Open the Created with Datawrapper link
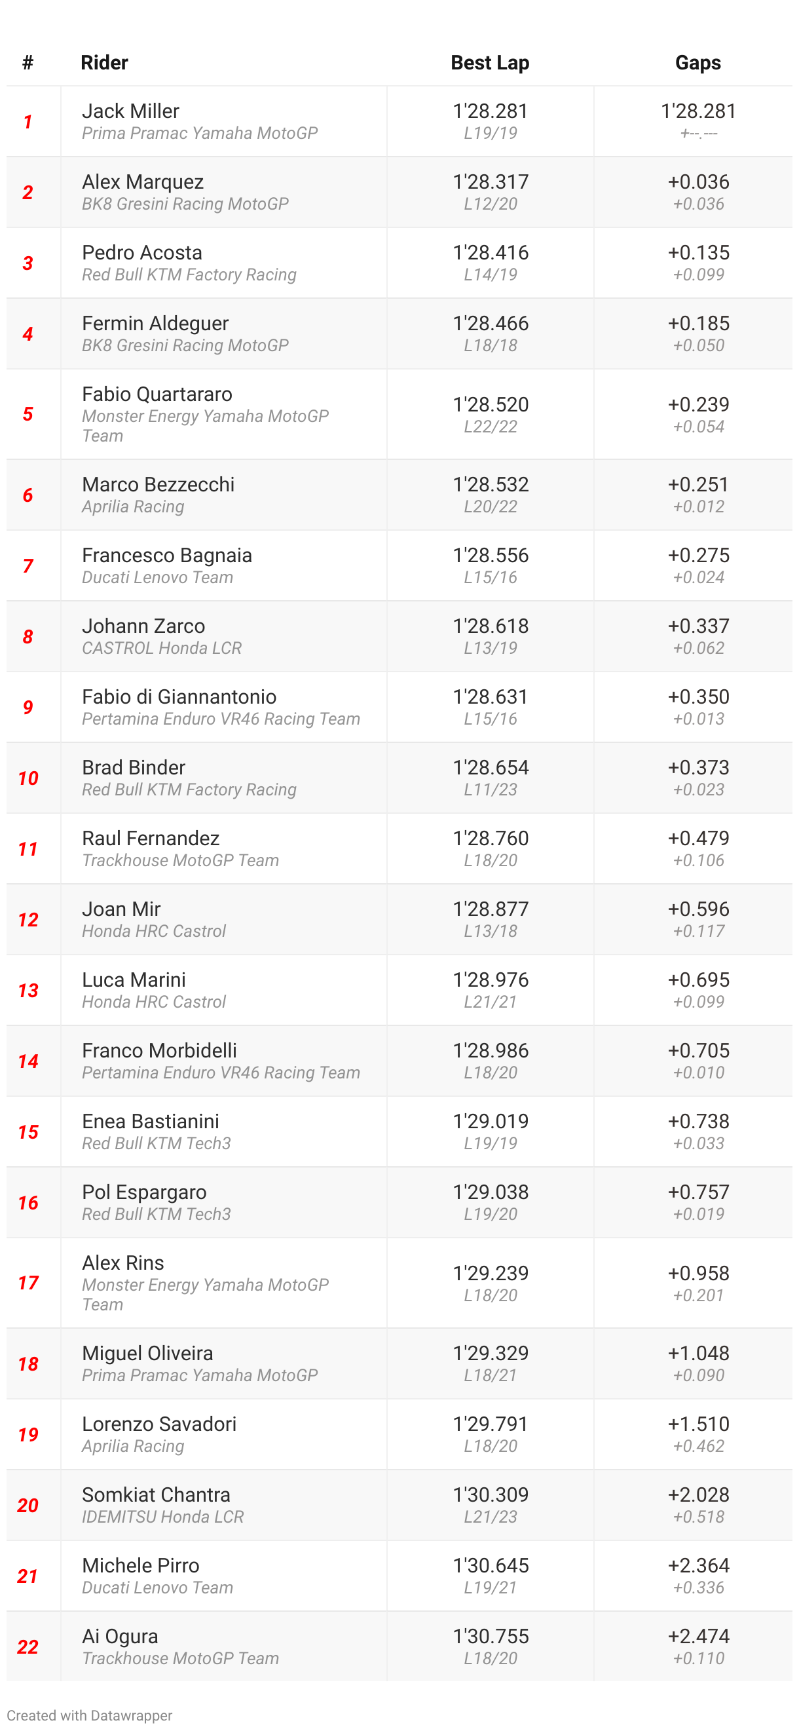The width and height of the screenshot is (799, 1731). coord(89,1715)
